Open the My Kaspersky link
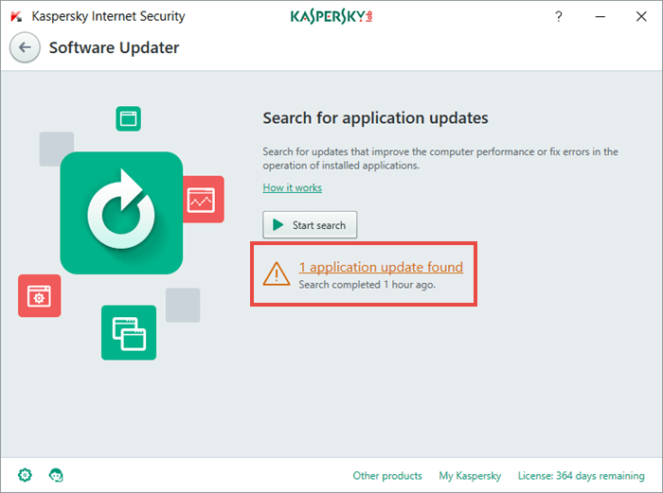663x493 pixels. pos(470,476)
